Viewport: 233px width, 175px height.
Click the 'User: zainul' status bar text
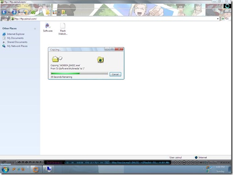point(175,158)
